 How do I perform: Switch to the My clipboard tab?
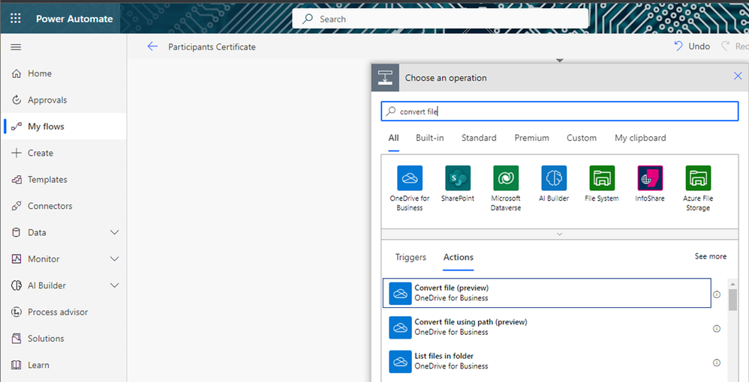click(640, 138)
